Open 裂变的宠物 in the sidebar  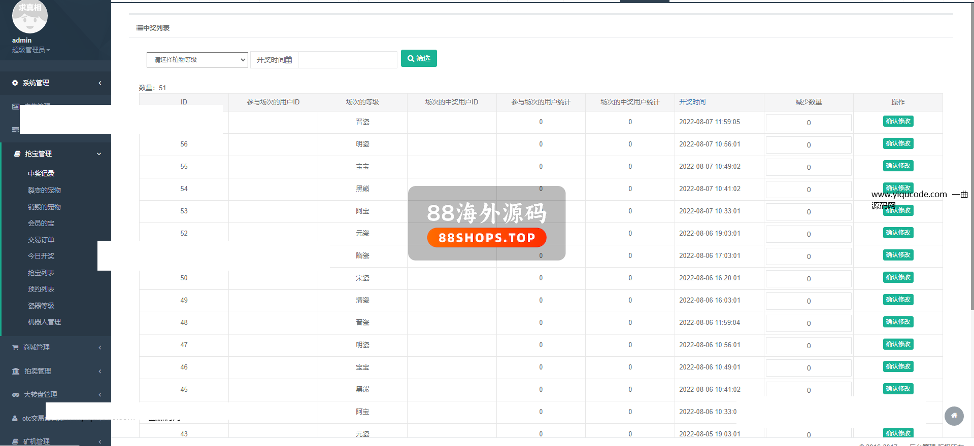pyautogui.click(x=44, y=190)
